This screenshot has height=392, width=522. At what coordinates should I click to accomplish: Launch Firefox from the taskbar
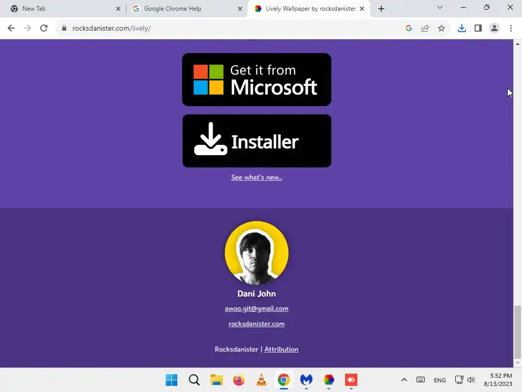239,380
